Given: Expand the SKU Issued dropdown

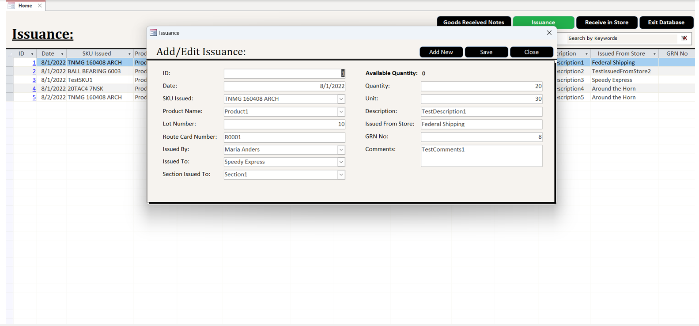Looking at the screenshot, I should pyautogui.click(x=341, y=99).
